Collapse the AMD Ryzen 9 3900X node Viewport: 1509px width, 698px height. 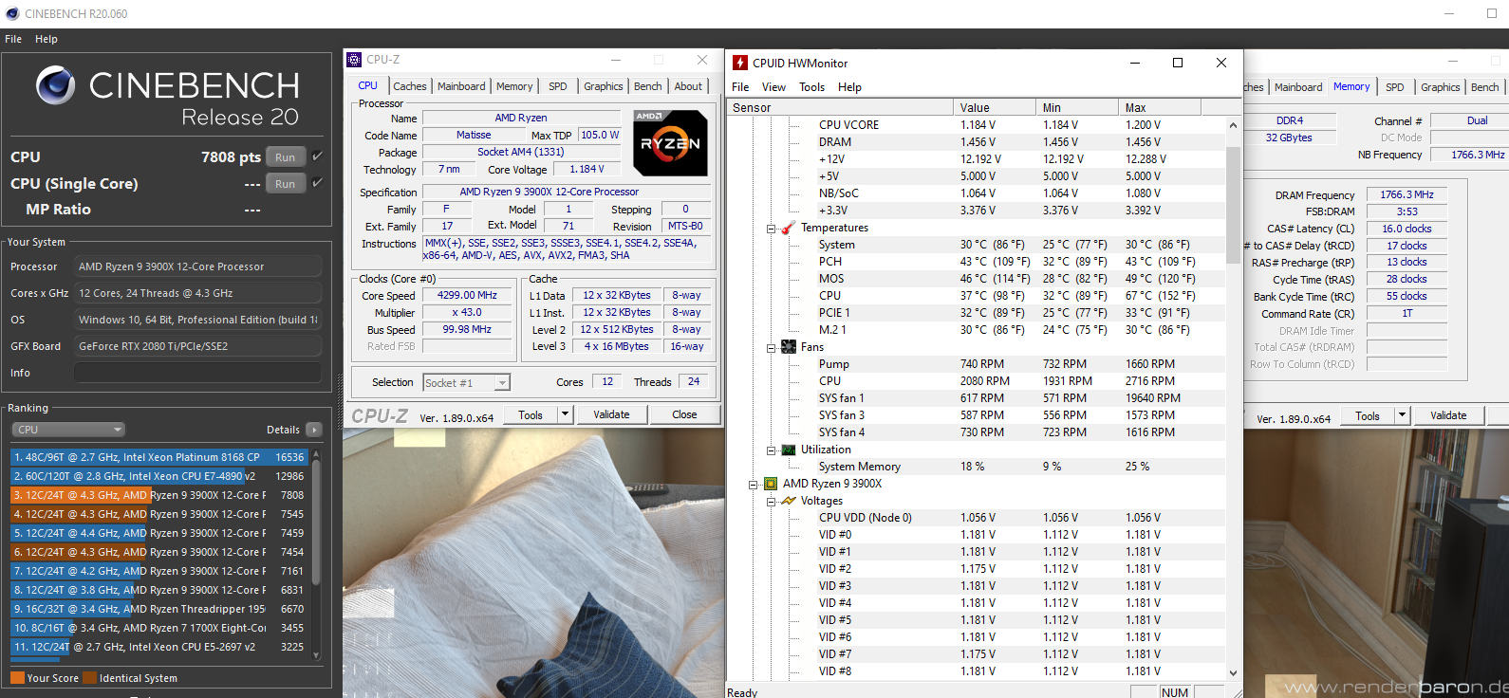[x=753, y=485]
